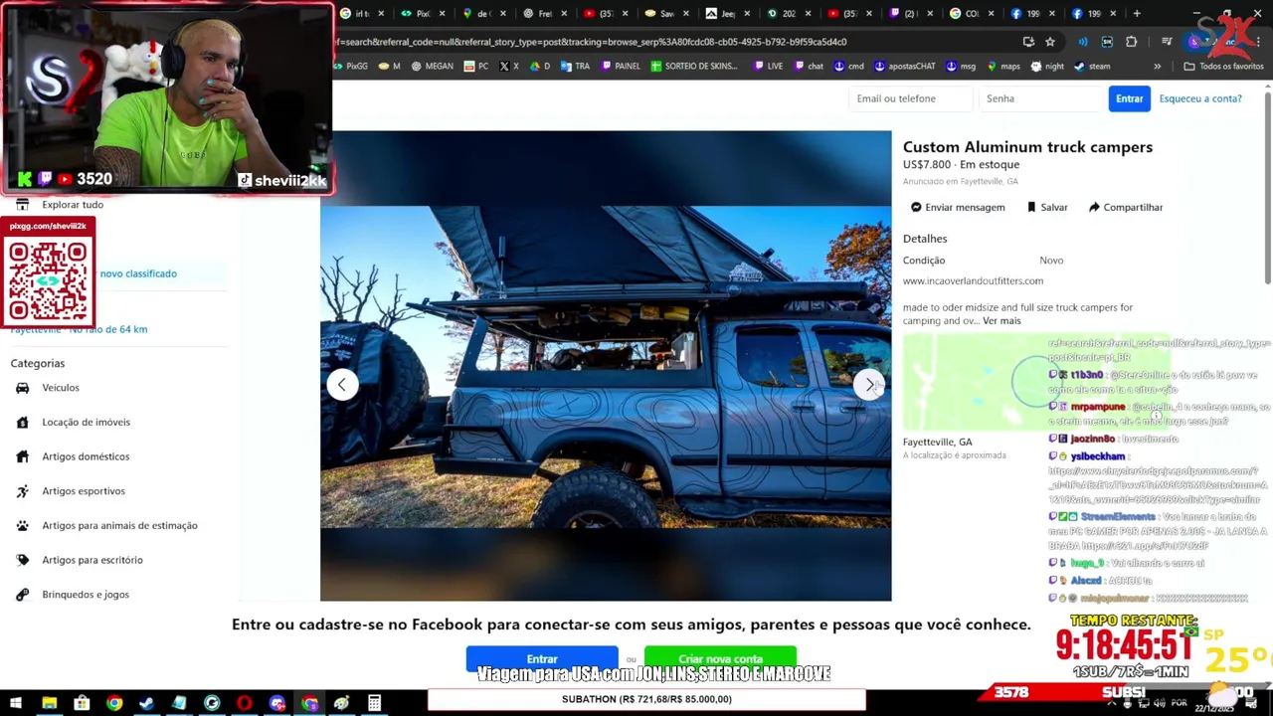Open File Explorer from taskbar
Viewport: 1273px width, 716px height.
click(49, 704)
